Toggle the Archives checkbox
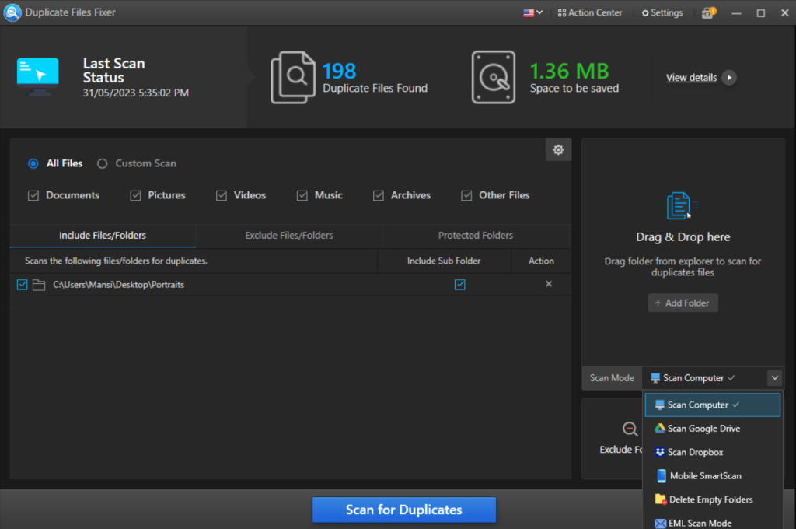 point(379,195)
